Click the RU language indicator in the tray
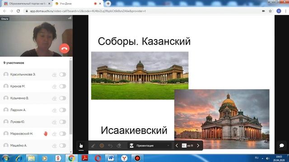289x162 pixels. pyautogui.click(x=256, y=158)
